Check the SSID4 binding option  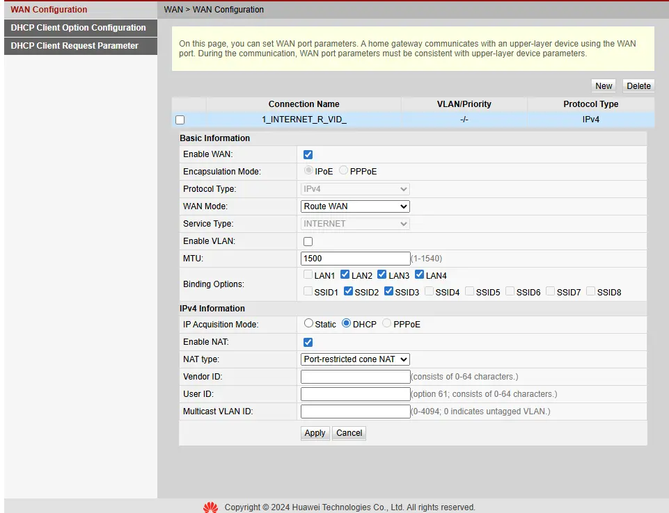(429, 291)
